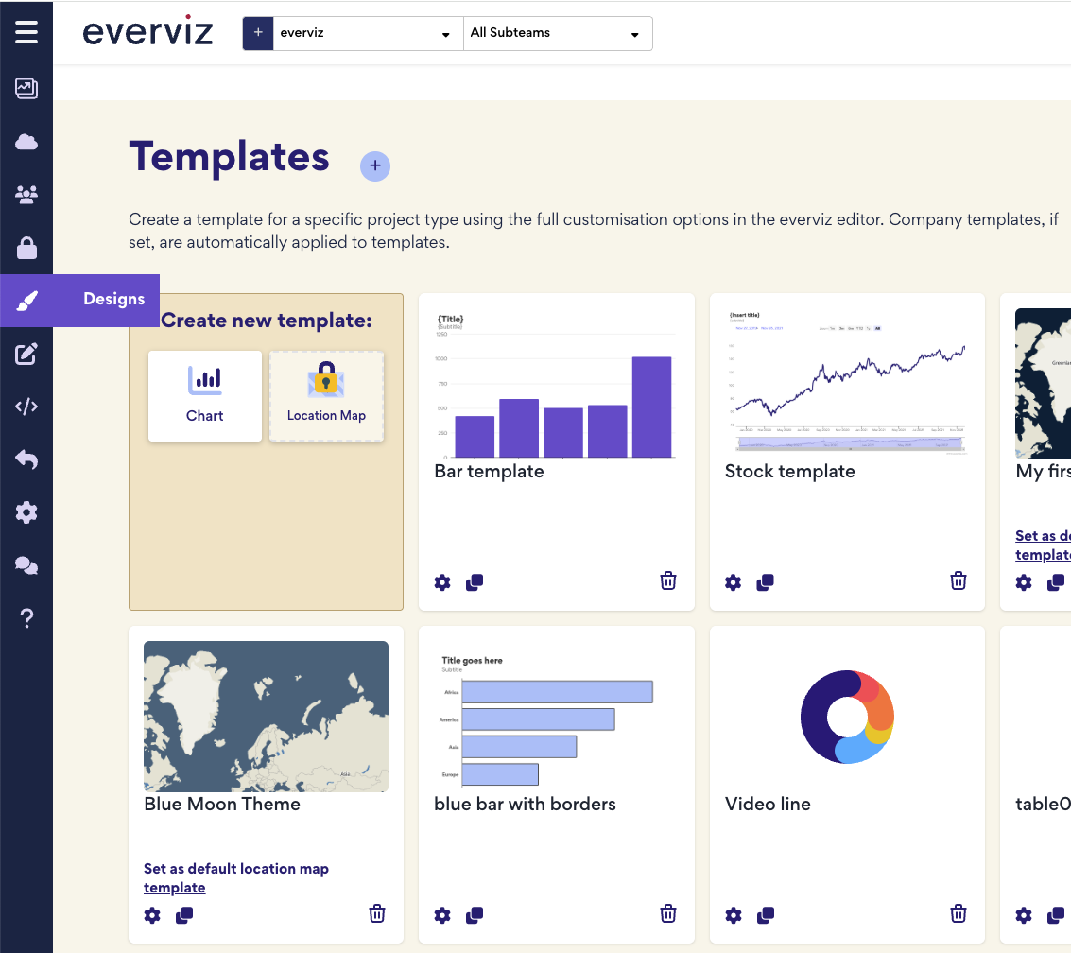Open settings for blue bar with borders
1071x953 pixels.
click(442, 915)
